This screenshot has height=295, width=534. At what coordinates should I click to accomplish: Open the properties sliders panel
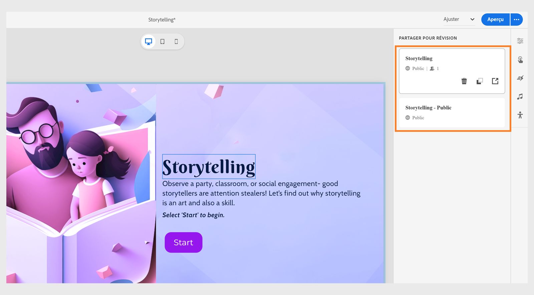click(520, 41)
